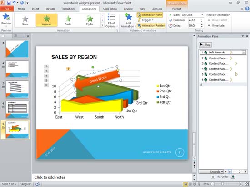Switch to Normal view icon
Viewport: 250px width, 187px height.
185,184
